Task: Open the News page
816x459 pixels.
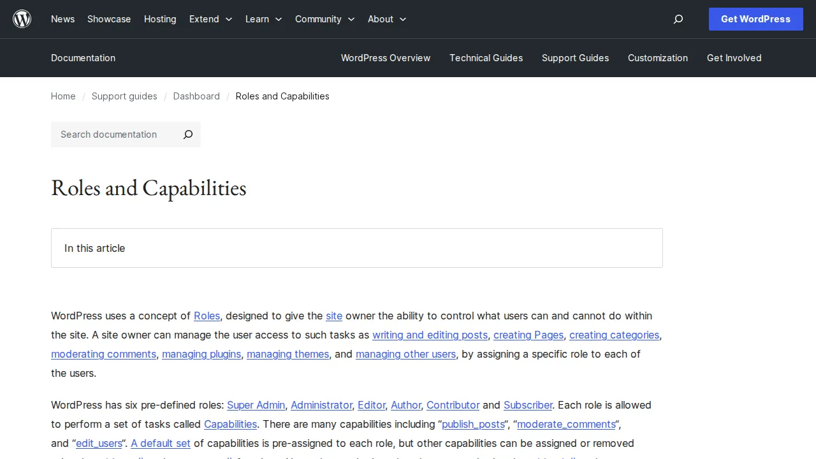Action: [x=62, y=19]
